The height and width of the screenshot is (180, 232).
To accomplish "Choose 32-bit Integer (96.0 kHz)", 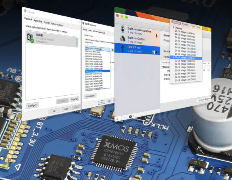I will click(185, 67).
